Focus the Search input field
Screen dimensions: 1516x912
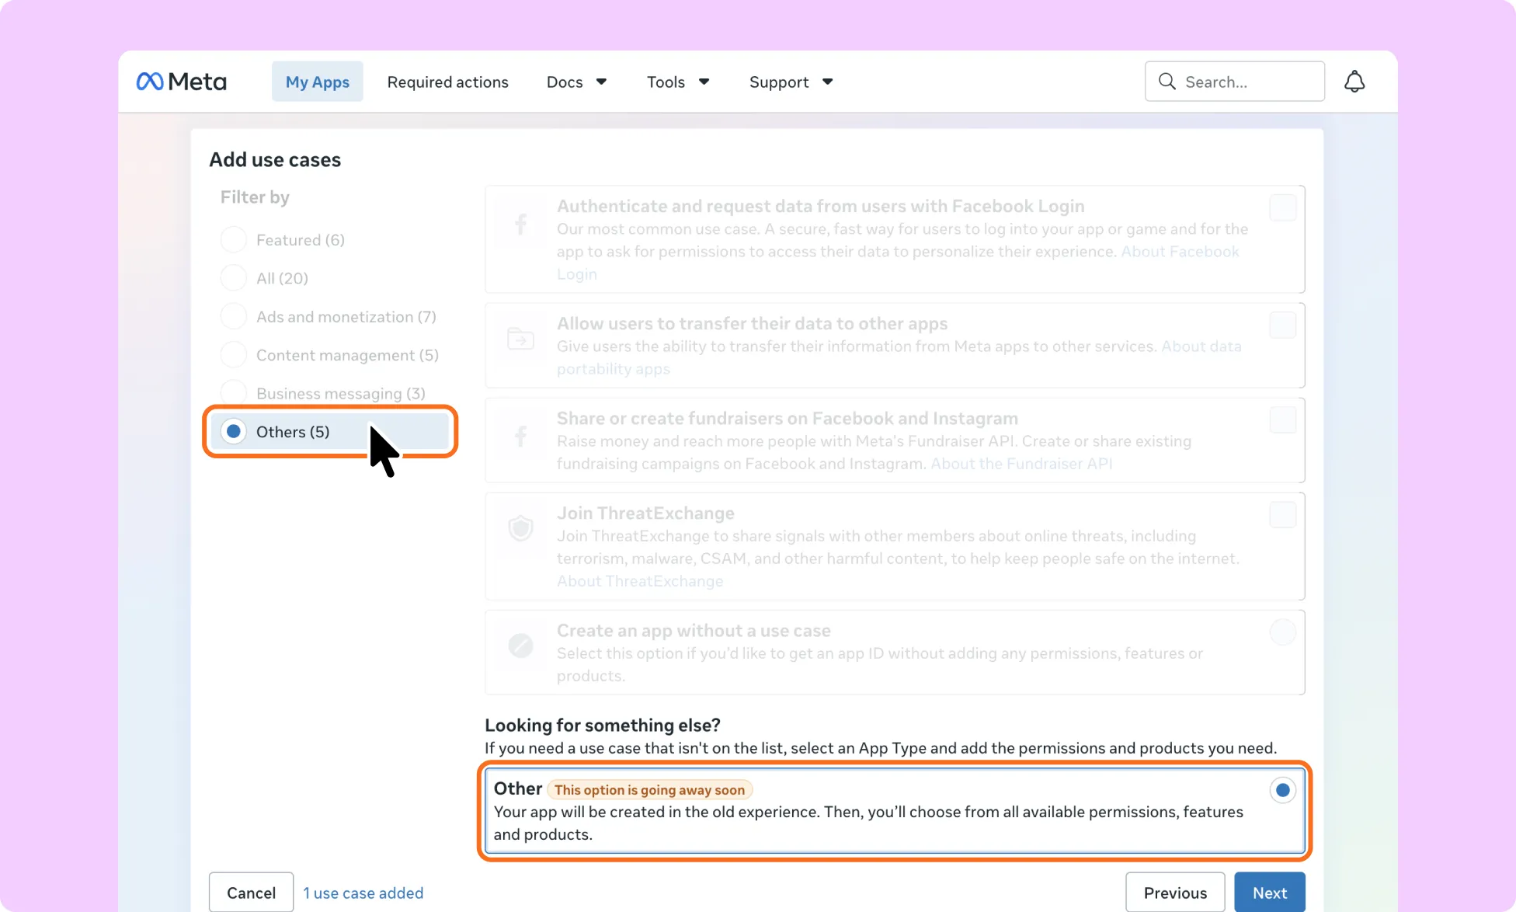[1234, 82]
